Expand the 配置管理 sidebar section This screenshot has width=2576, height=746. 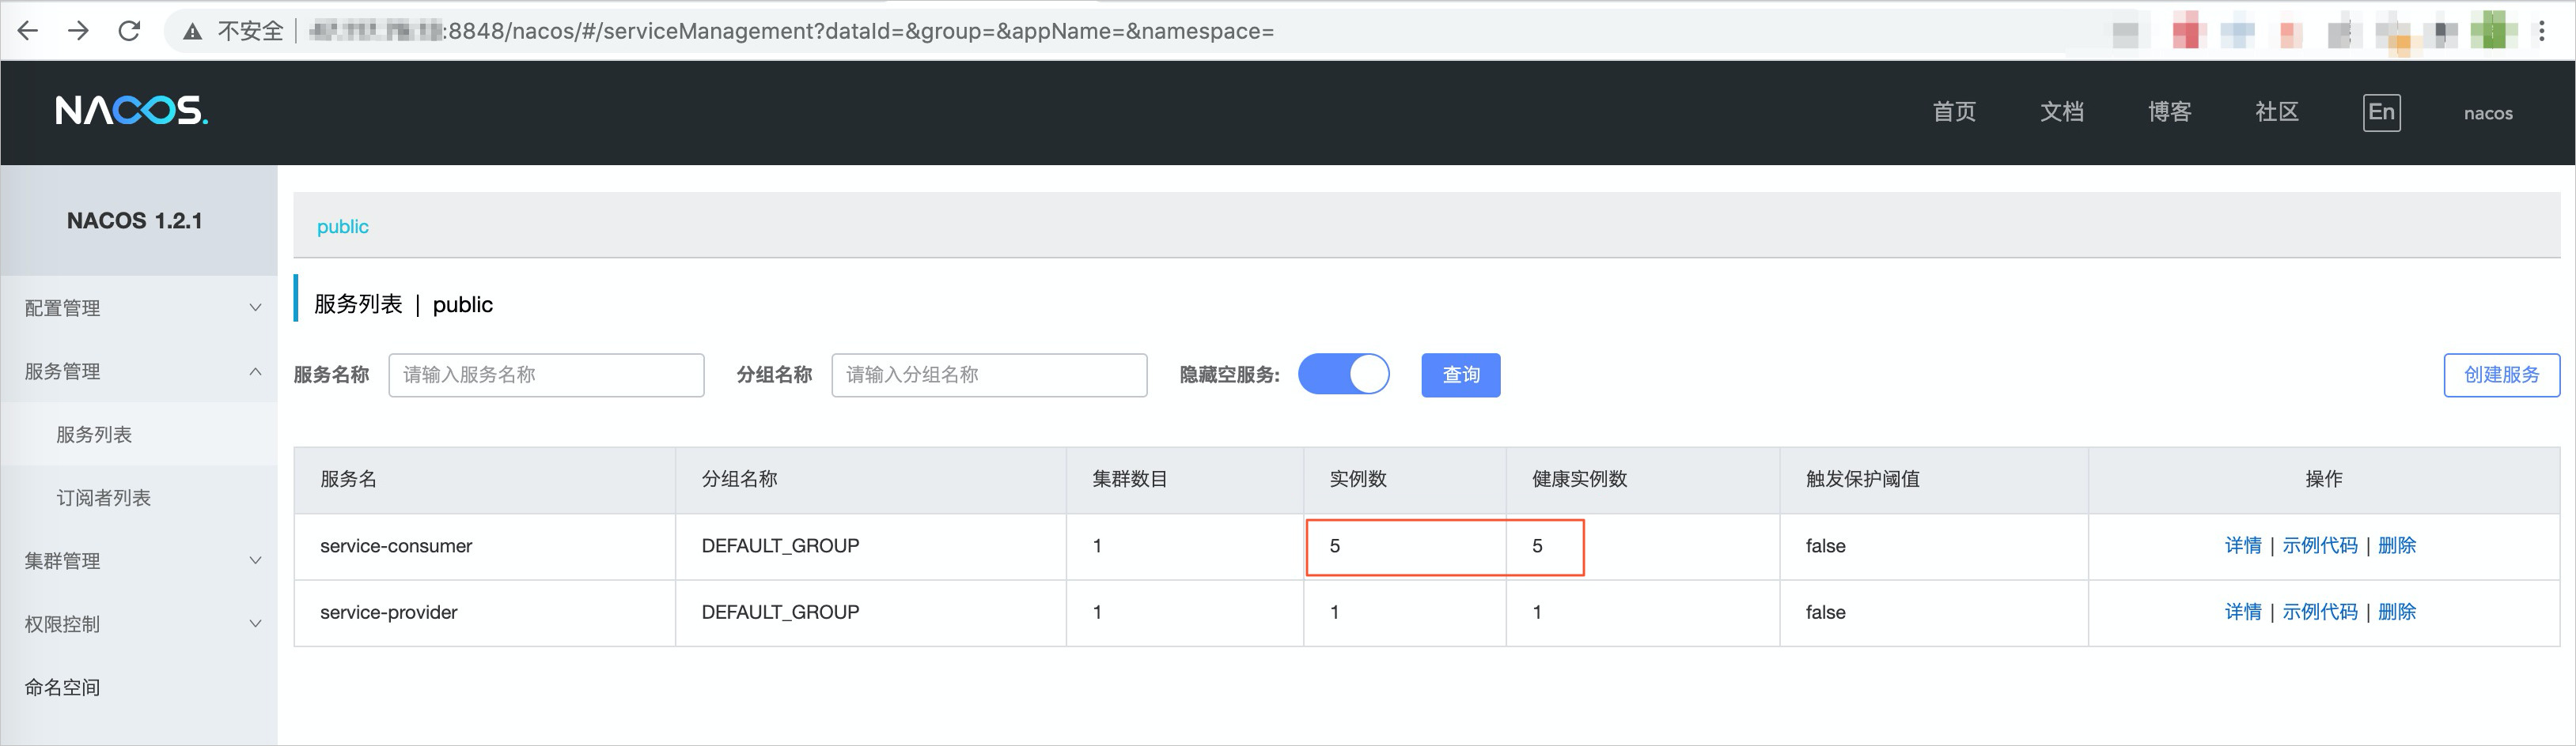click(139, 307)
